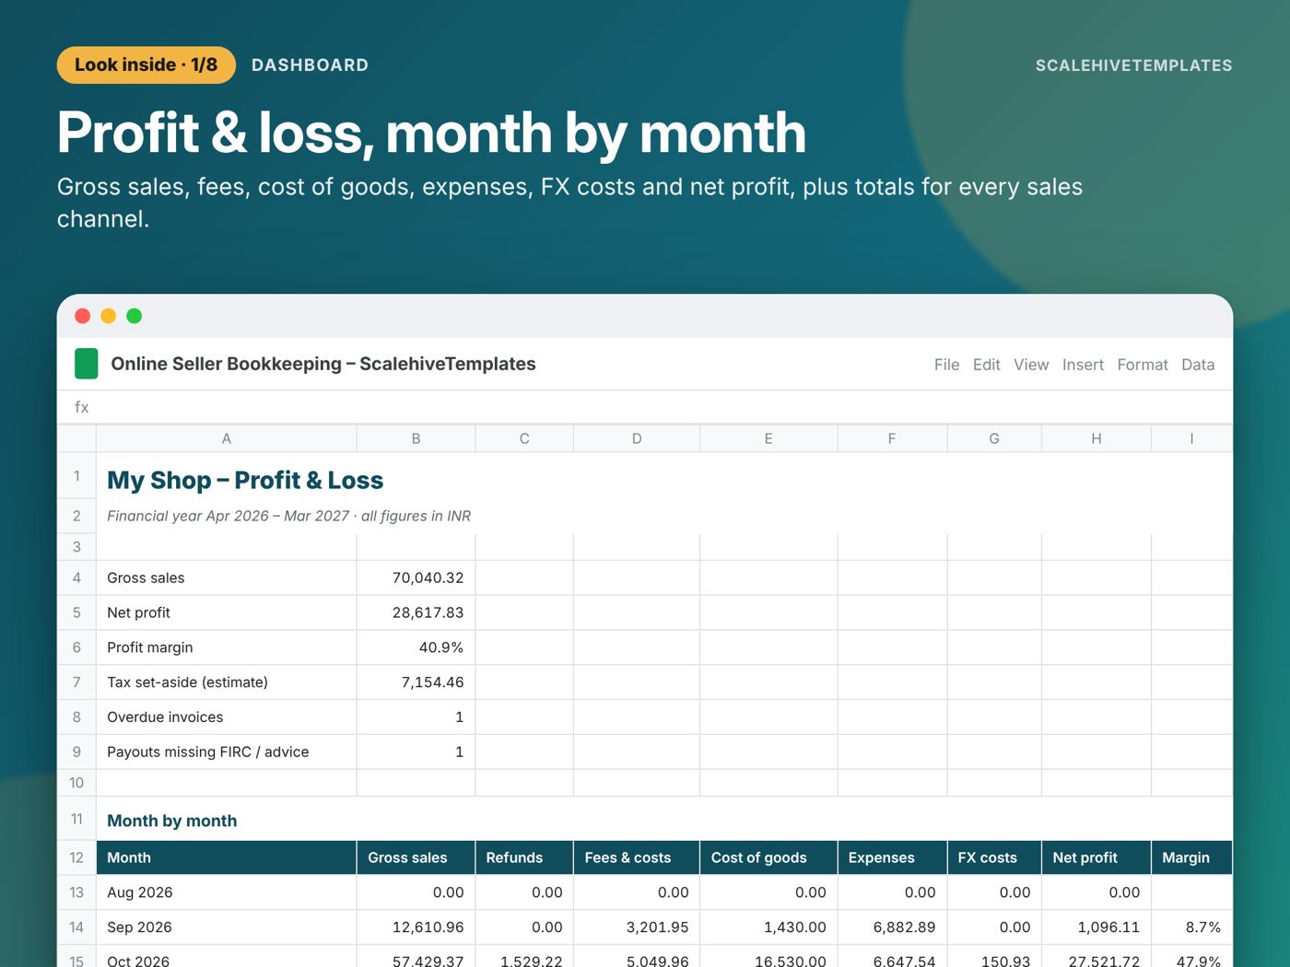The height and width of the screenshot is (967, 1290).
Task: Click the Margin table header
Action: click(x=1192, y=857)
